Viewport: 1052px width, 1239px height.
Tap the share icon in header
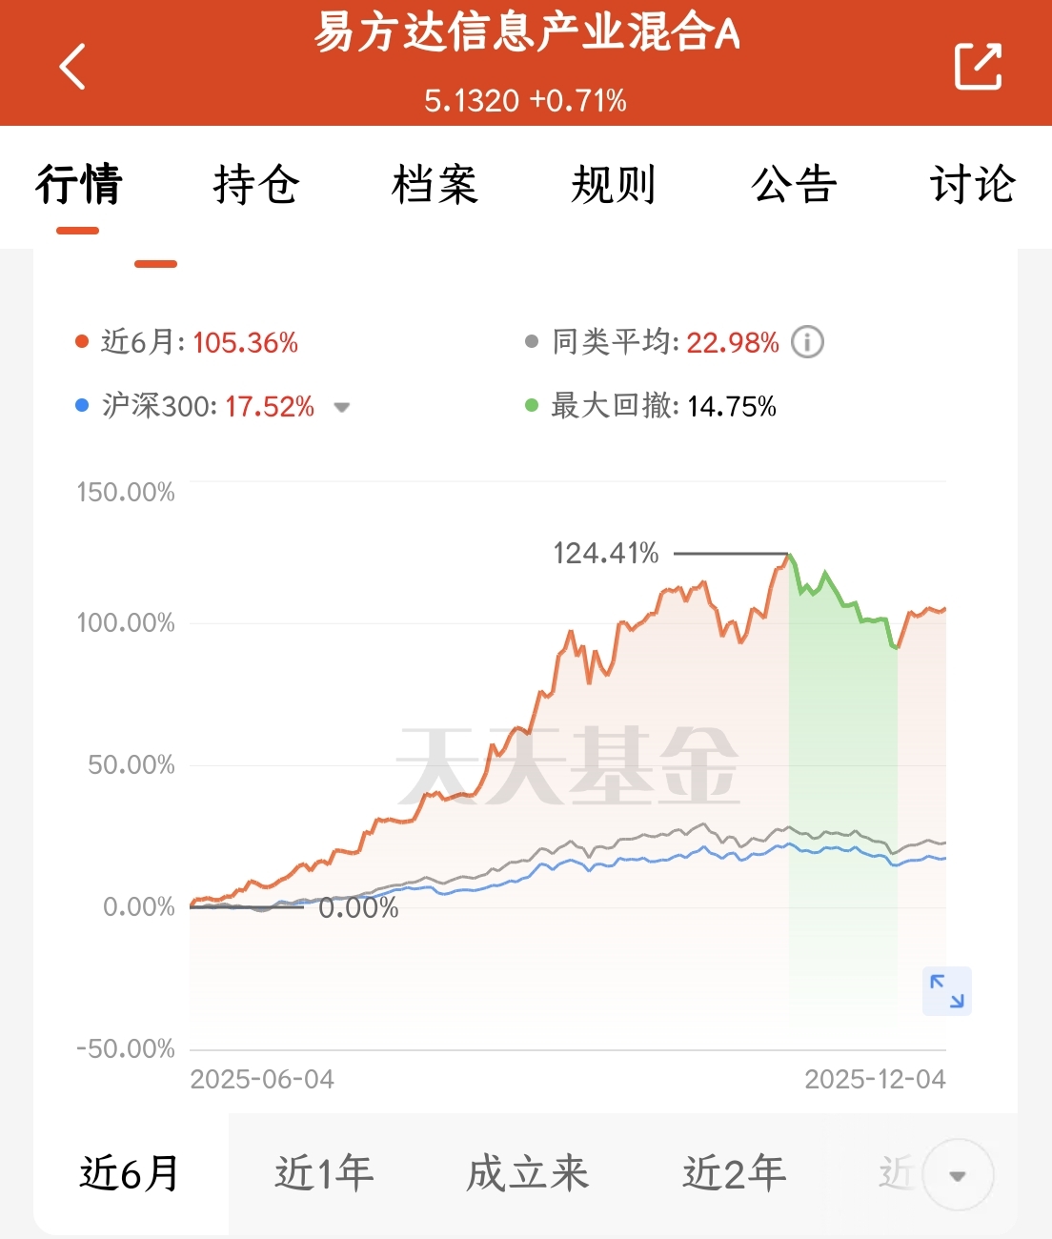978,67
